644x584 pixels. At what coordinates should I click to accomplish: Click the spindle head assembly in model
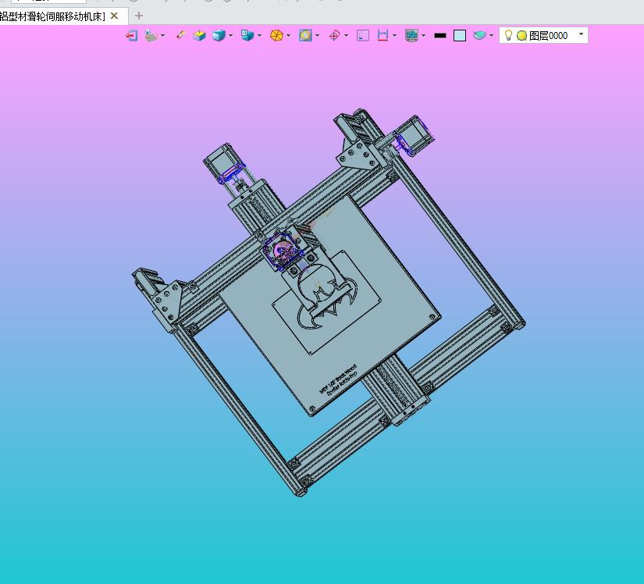point(283,251)
